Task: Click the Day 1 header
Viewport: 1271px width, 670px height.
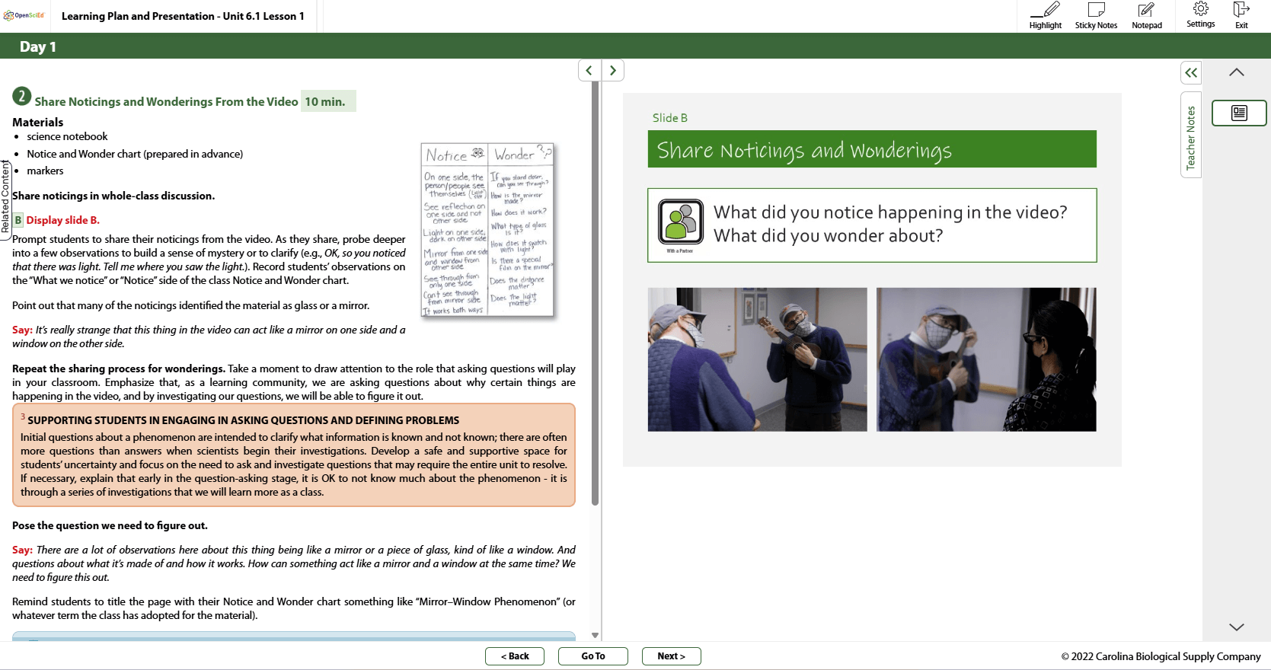Action: [37, 46]
